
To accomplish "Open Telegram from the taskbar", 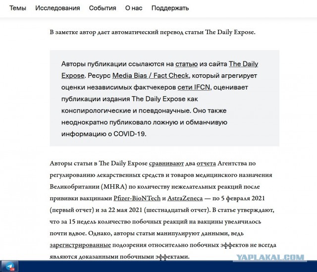I will click(x=10, y=267).
